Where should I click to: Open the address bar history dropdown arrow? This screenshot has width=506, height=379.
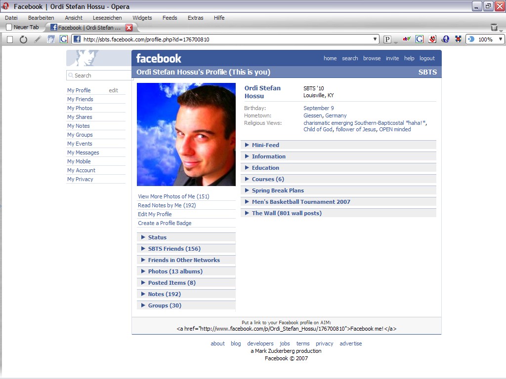(x=375, y=39)
